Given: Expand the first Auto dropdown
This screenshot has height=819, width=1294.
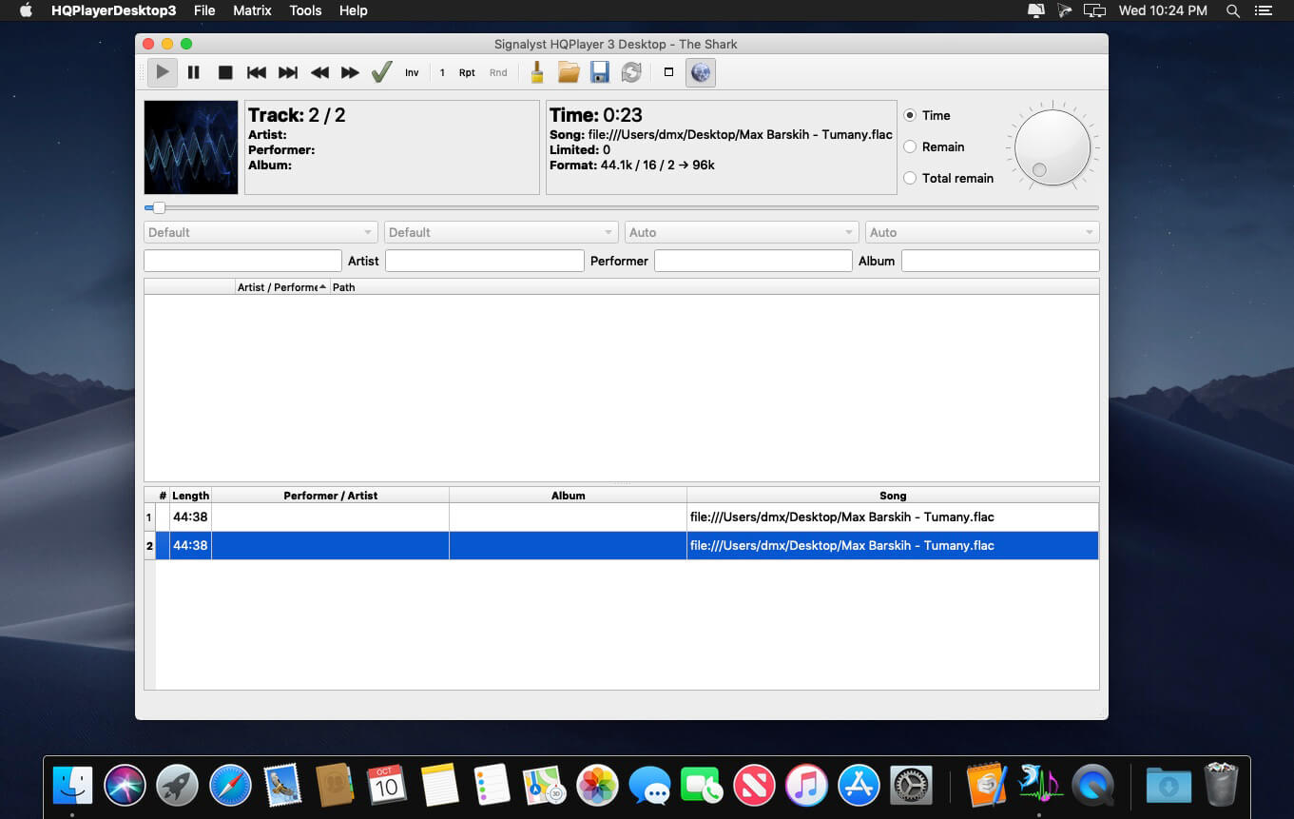Looking at the screenshot, I should (x=742, y=232).
